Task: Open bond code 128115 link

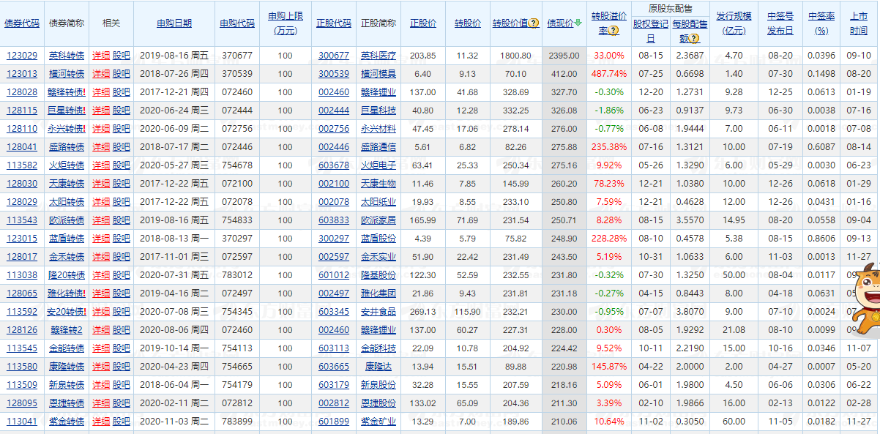Action: click(x=22, y=111)
